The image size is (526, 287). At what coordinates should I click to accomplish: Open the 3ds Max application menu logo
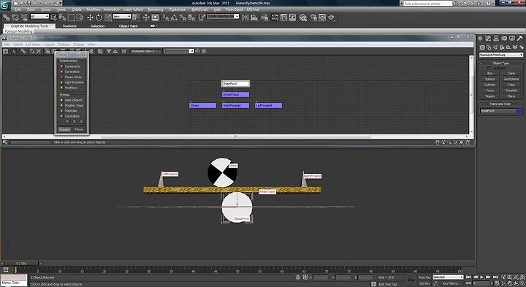[x=5, y=4]
